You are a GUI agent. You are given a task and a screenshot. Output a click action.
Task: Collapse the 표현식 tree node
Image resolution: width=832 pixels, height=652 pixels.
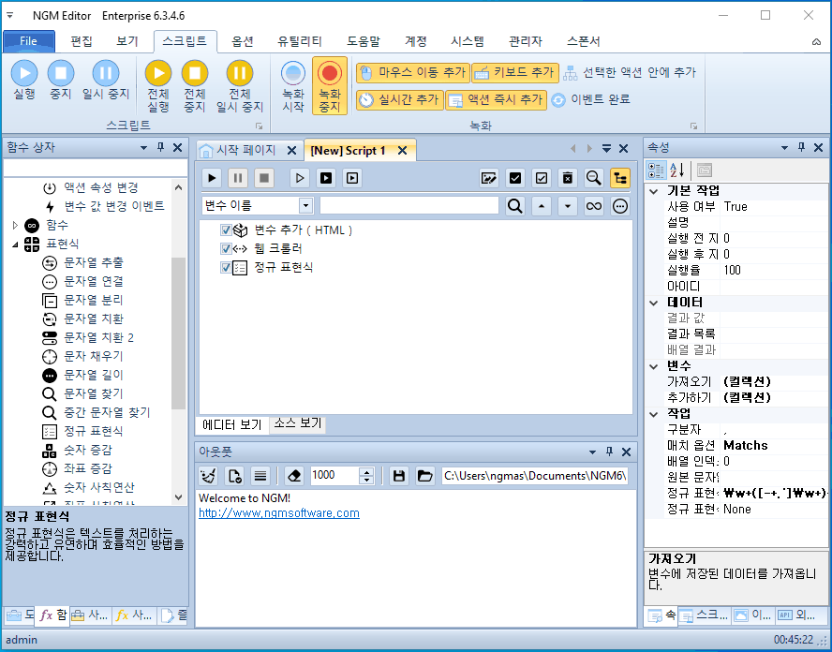(x=15, y=244)
